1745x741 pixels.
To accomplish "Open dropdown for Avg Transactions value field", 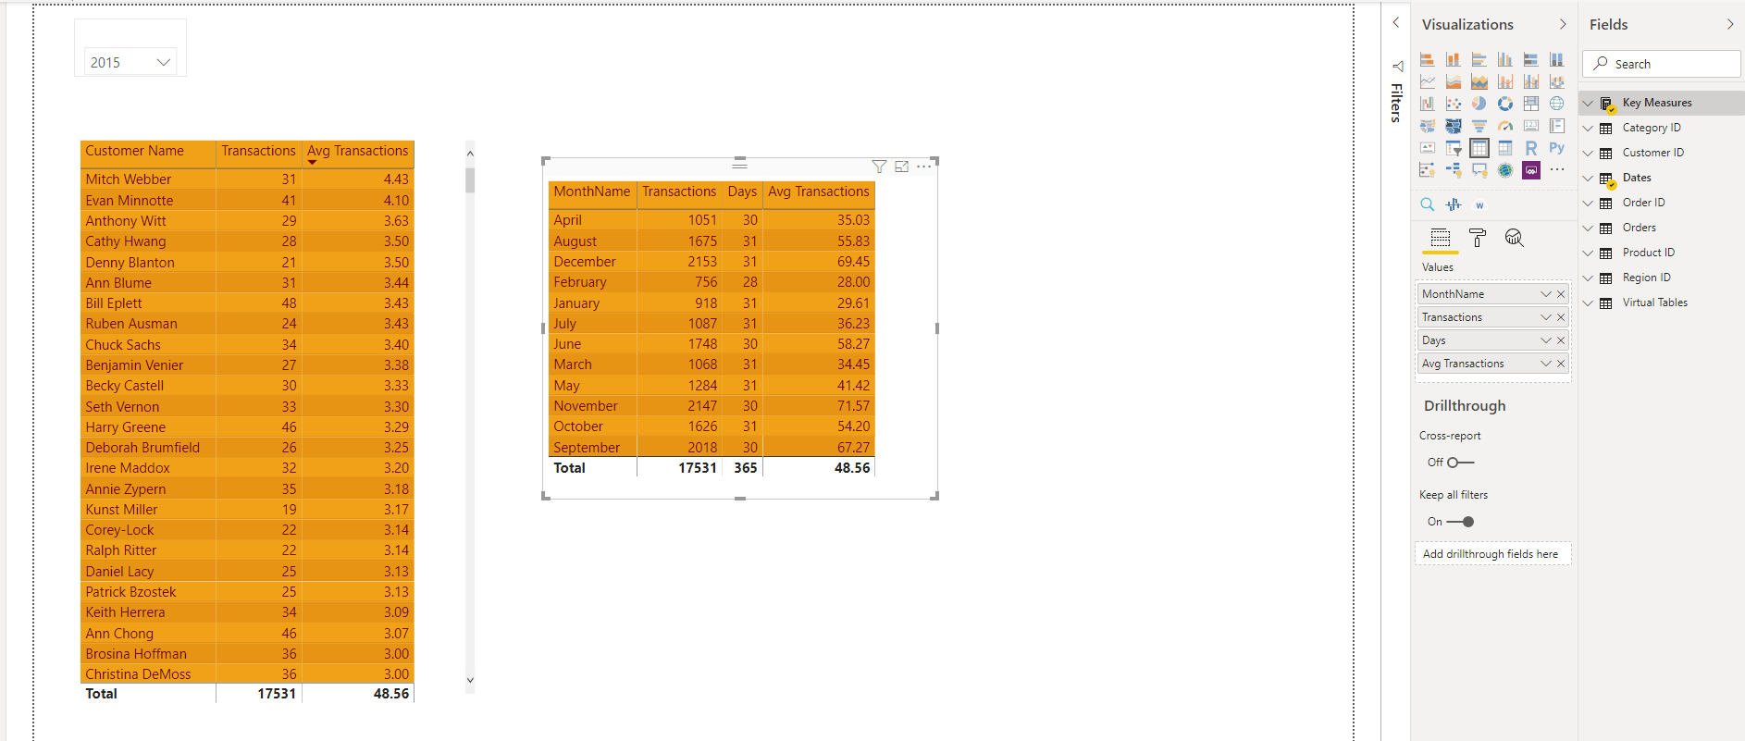I will pos(1545,364).
